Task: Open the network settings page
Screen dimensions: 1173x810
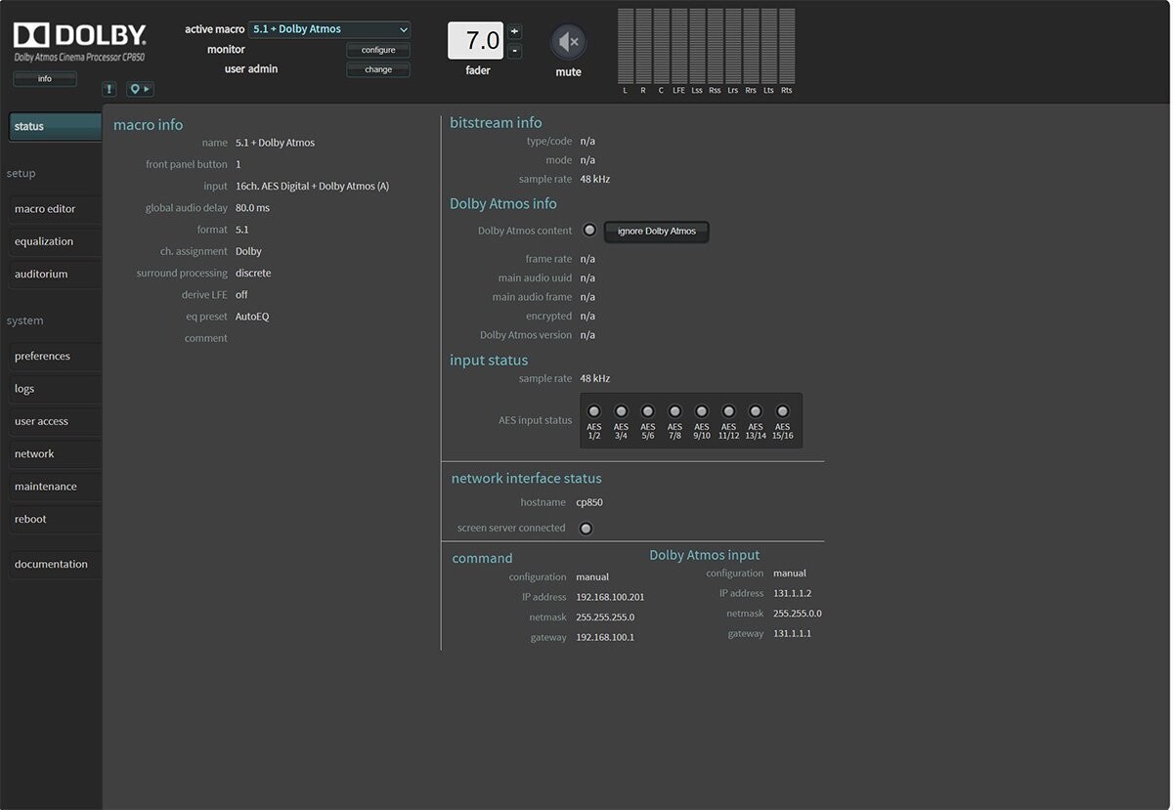Action: click(x=55, y=454)
